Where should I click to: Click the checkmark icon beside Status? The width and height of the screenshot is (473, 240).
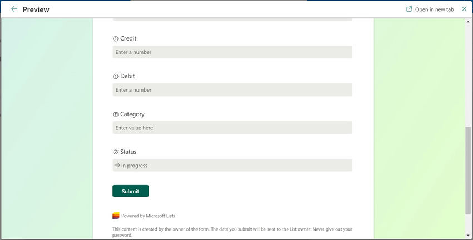116,152
